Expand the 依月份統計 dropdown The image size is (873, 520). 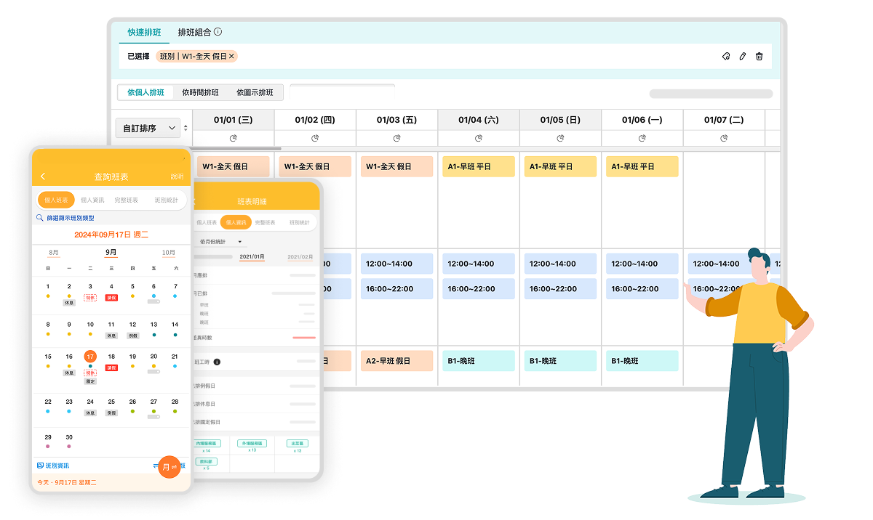coord(221,241)
